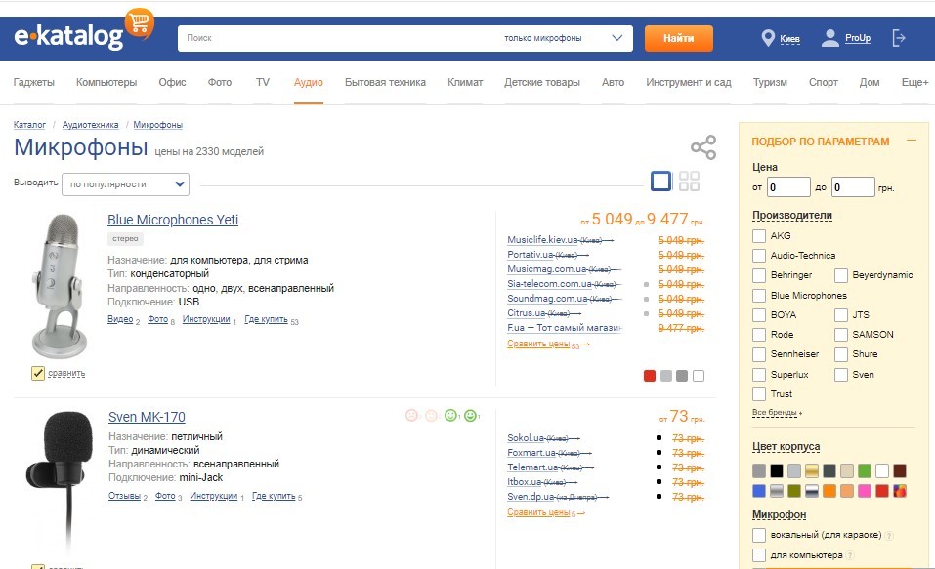Click the location pin icon next to Киев
Screen dimensions: 935x569
pyautogui.click(x=768, y=39)
